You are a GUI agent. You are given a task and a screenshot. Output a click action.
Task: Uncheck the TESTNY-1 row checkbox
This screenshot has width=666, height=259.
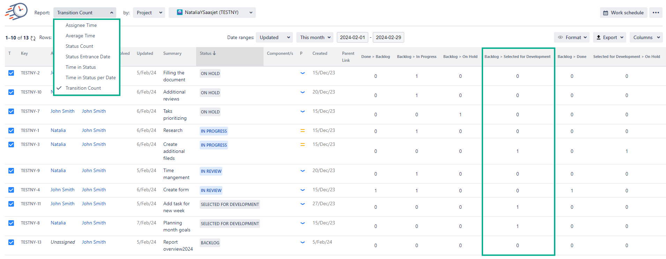(11, 131)
